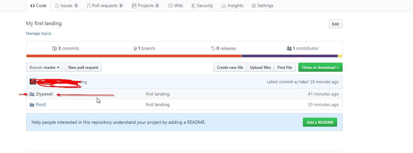Image resolution: width=413 pixels, height=153 pixels.
Task: Click the Manage topics link
Action: pos(39,33)
